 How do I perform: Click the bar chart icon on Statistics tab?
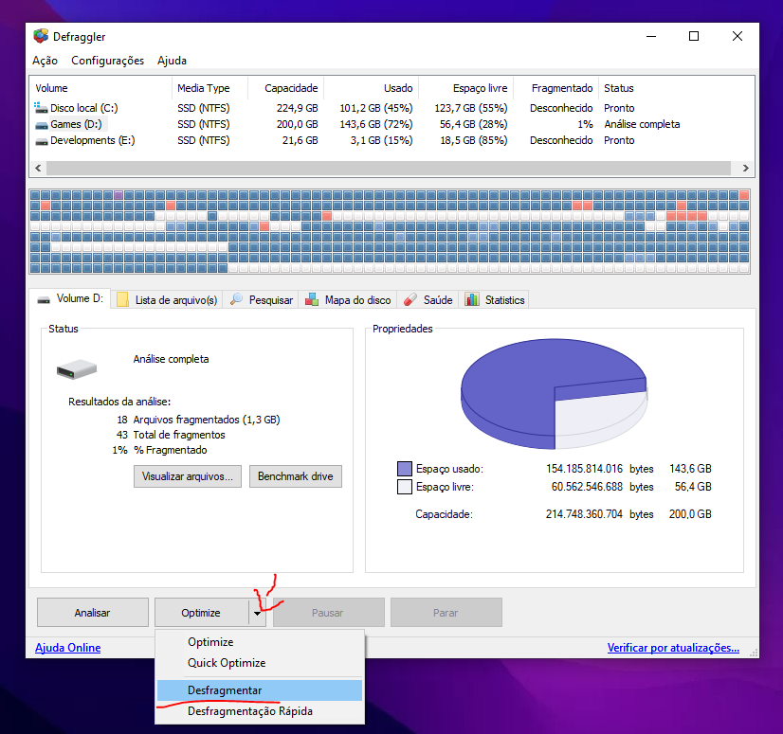(472, 299)
